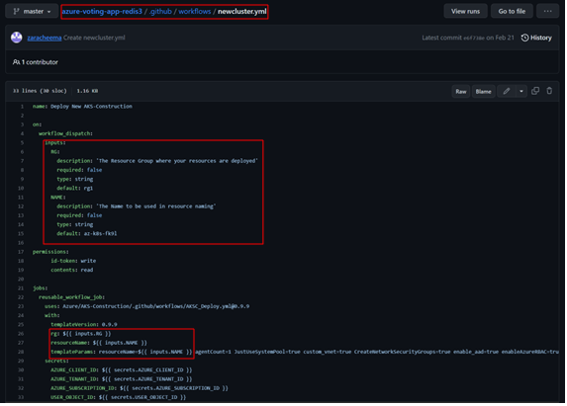567x406 pixels.
Task: Click the 'id-token: write' line
Action: tap(73, 261)
